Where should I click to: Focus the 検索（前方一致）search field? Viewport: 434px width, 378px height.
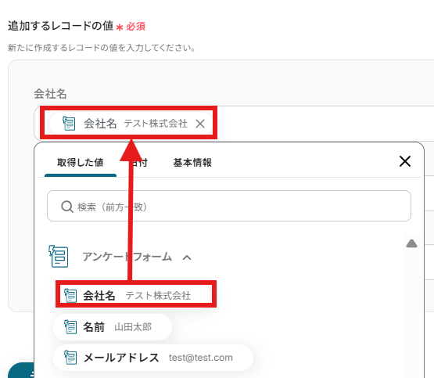(229, 206)
